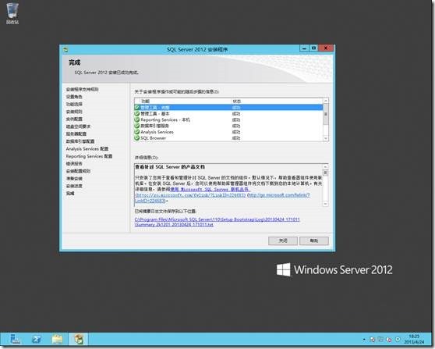Click the 服务器配置 sidebar step

coord(76,134)
